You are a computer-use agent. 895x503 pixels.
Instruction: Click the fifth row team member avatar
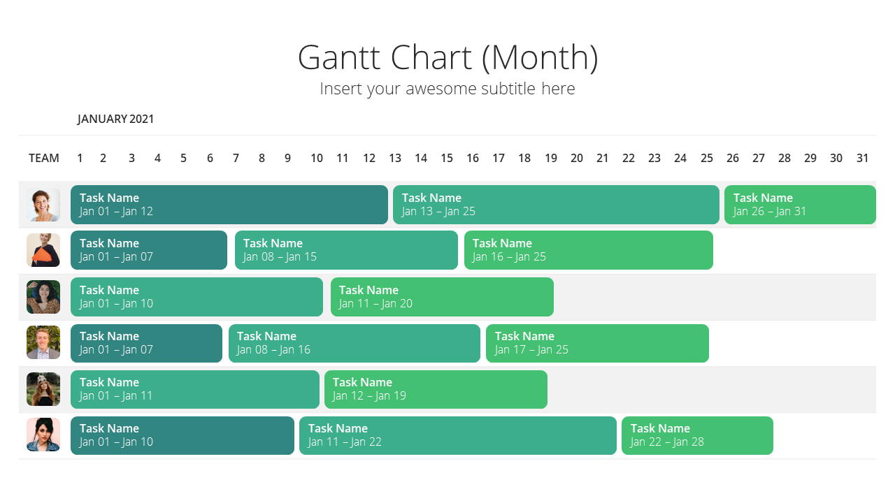(43, 389)
